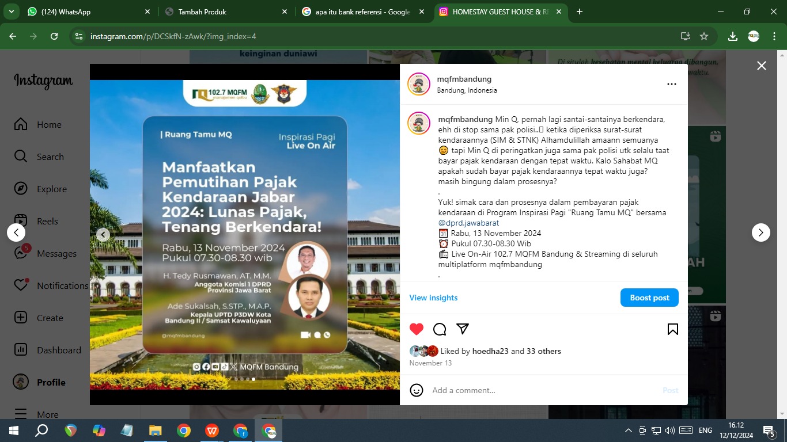Open post options three-dot menu
Viewport: 787px width, 442px height.
coord(672,84)
